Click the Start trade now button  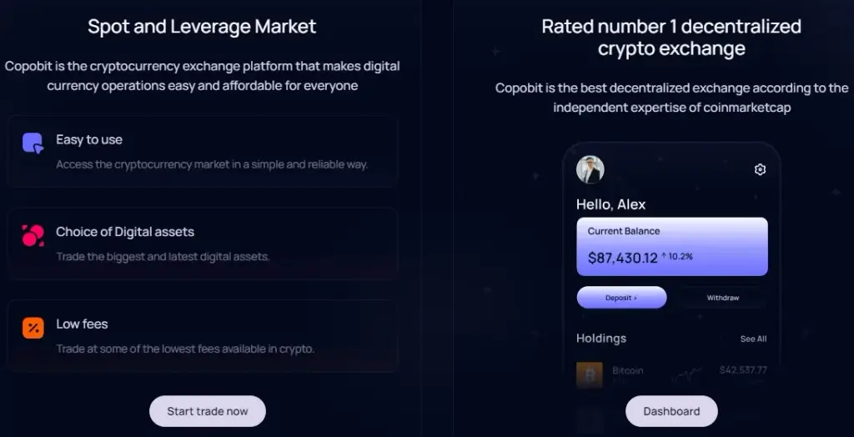pos(208,411)
